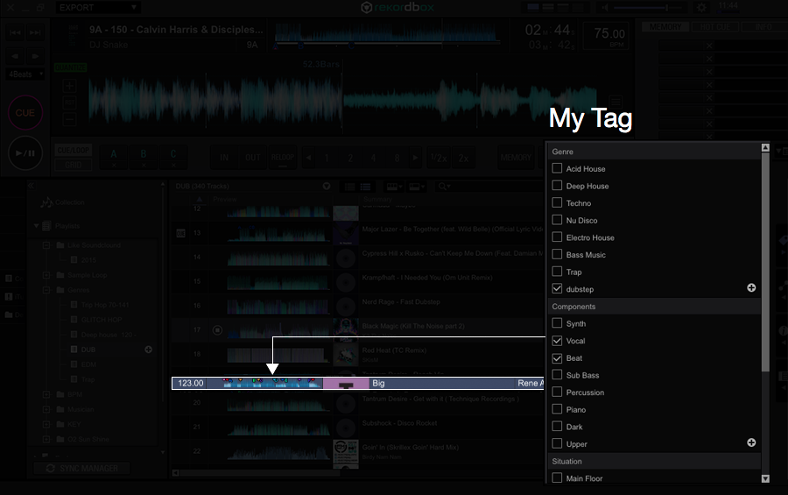Click the My Tag scroll down arrow

tap(765, 478)
